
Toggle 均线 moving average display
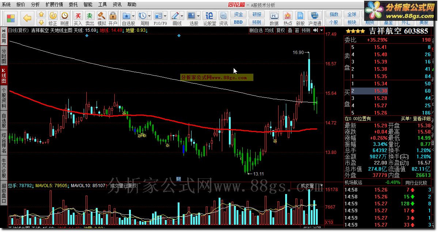(x=269, y=30)
